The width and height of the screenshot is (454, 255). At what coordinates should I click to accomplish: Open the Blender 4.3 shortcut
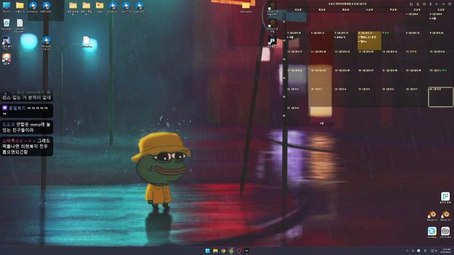coord(432,216)
